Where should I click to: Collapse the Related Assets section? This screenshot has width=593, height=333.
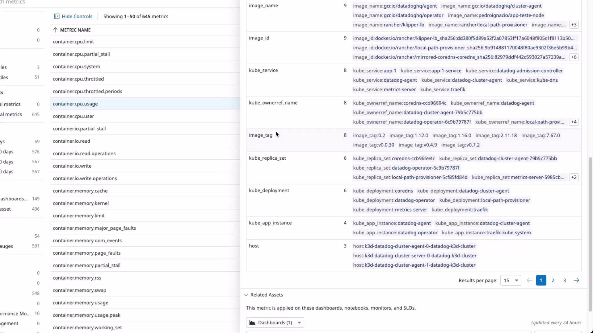(246, 295)
